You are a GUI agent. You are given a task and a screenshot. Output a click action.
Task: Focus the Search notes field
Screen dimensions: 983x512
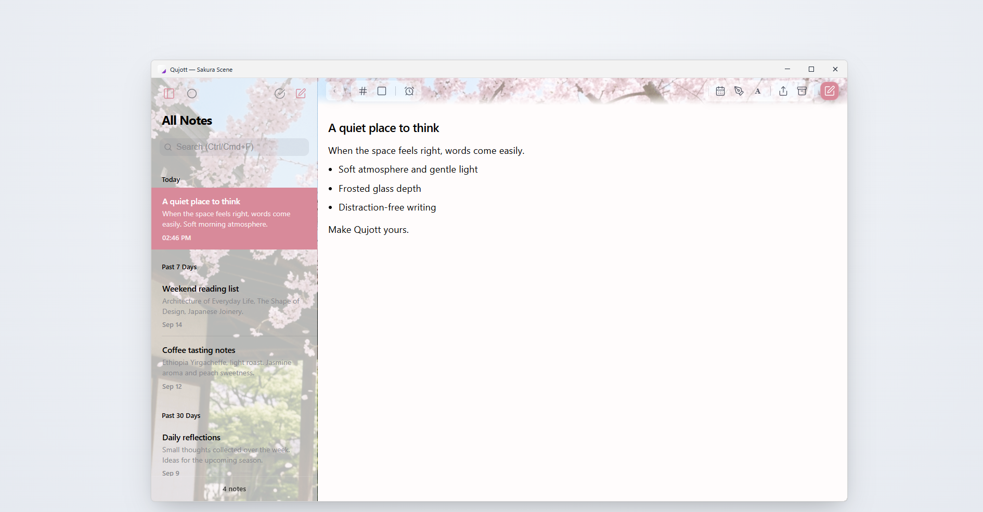pos(234,147)
